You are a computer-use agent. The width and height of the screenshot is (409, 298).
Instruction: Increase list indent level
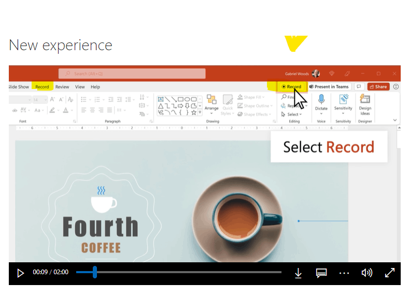119,99
